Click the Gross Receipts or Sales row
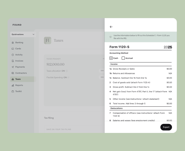This screenshot has height=151, width=185. pyautogui.click(x=140, y=69)
